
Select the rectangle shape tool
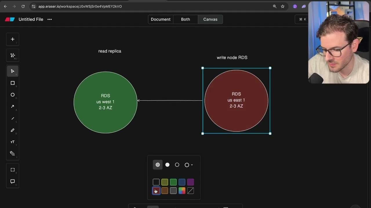tap(12, 83)
